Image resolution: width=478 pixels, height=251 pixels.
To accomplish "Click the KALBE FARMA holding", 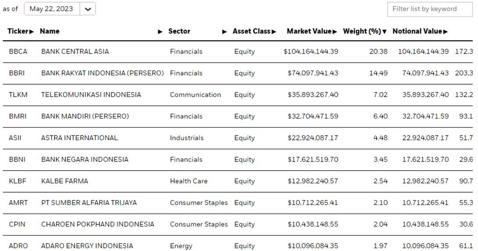I will click(x=64, y=181).
